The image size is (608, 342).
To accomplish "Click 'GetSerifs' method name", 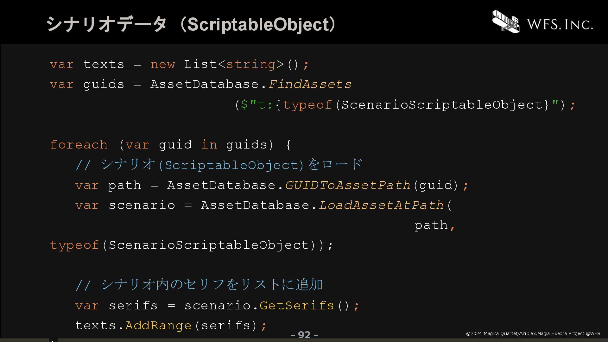I will pos(297,306).
